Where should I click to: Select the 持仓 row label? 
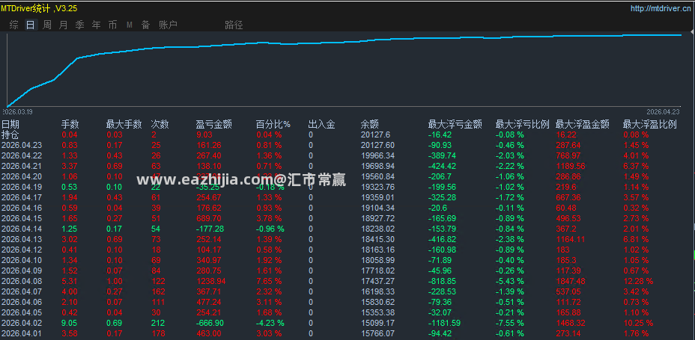(x=10, y=135)
